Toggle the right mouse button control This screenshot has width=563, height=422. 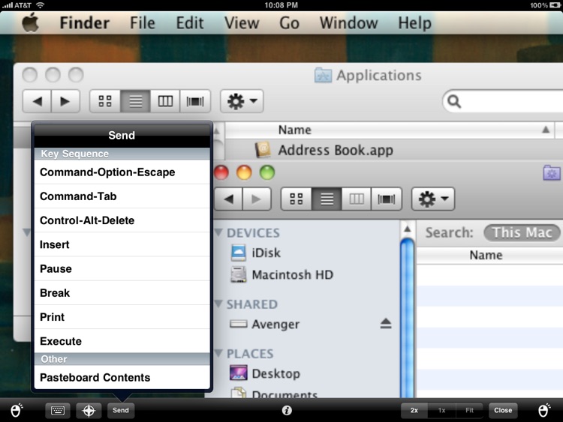pos(544,410)
